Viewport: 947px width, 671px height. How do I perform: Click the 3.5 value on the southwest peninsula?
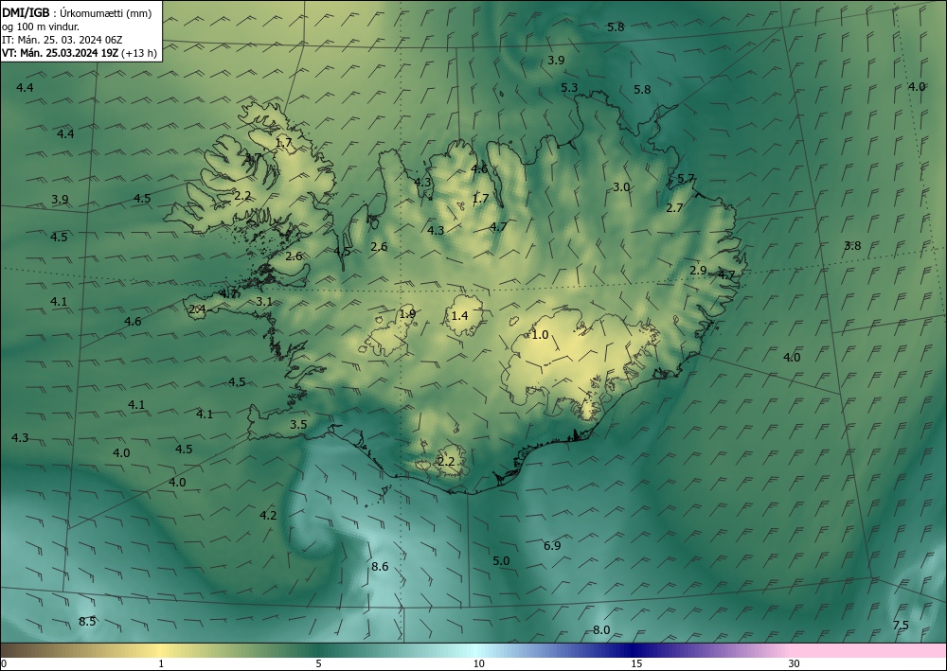tap(298, 424)
